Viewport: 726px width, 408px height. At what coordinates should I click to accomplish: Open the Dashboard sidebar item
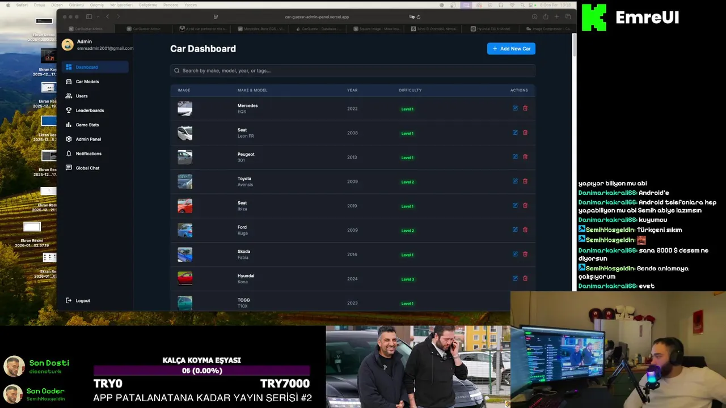click(x=95, y=67)
